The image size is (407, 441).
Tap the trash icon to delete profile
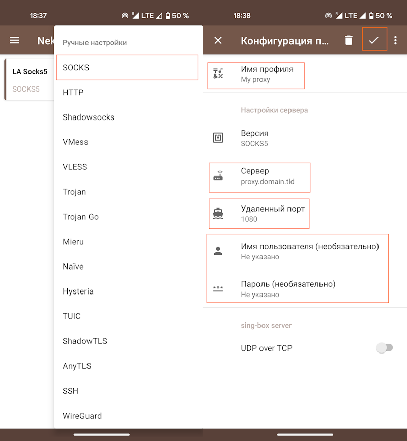tap(348, 41)
